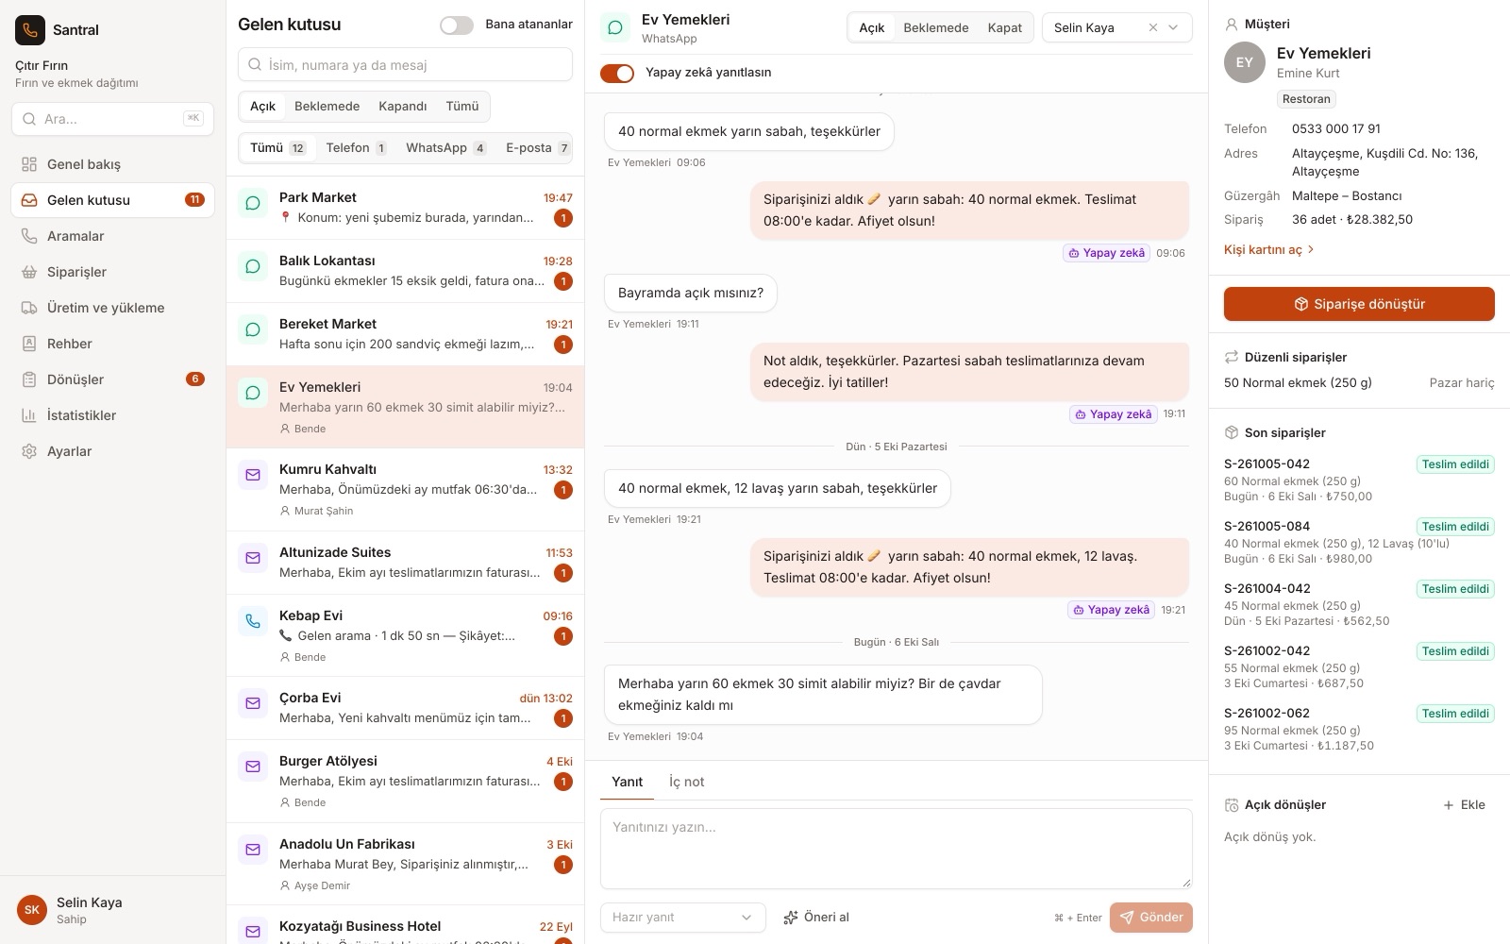The width and height of the screenshot is (1510, 944).
Task: Filter inbox by Telefon channel tab
Action: pyautogui.click(x=356, y=148)
